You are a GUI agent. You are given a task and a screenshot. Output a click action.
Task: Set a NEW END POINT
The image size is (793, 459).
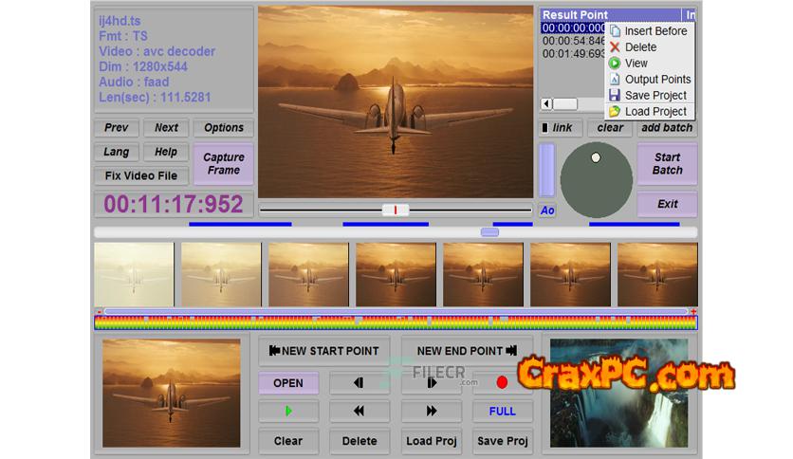click(x=467, y=351)
